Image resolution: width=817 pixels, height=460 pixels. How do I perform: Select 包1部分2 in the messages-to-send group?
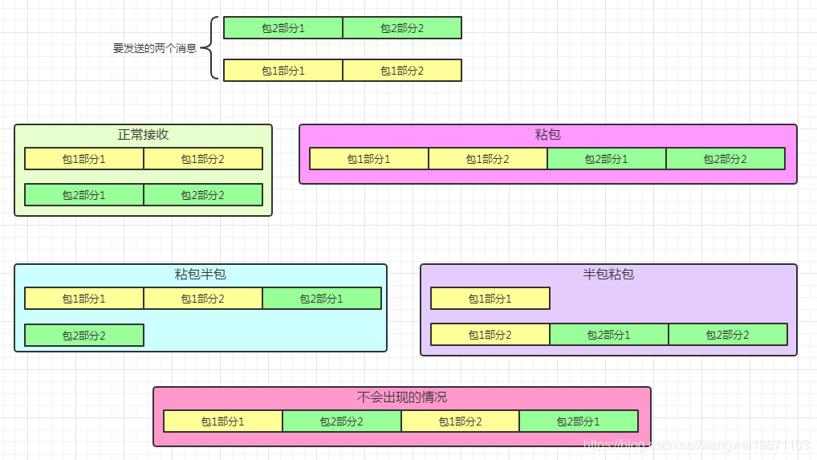pyautogui.click(x=402, y=71)
